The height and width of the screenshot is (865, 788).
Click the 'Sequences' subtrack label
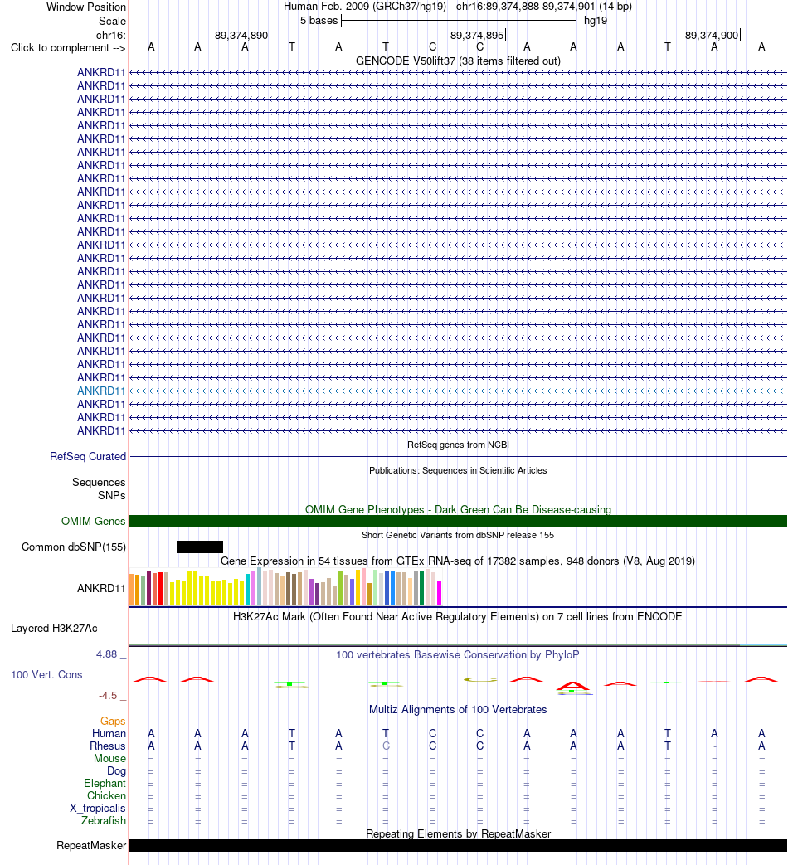(x=99, y=482)
